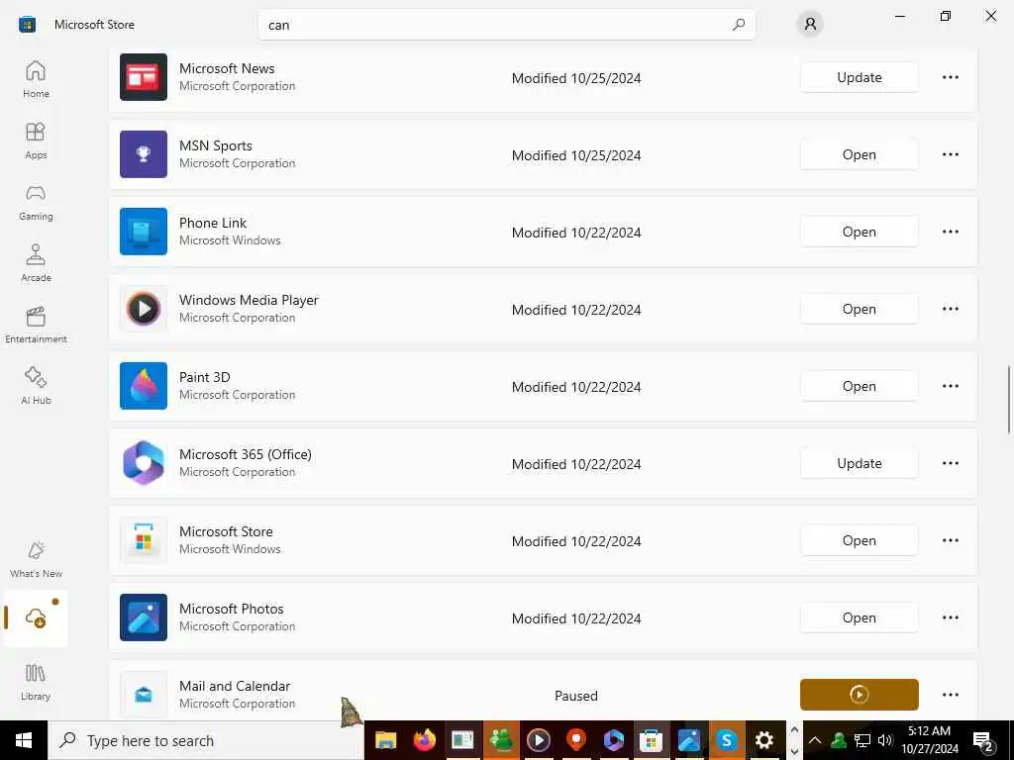Update Microsoft 365 (Office)
This screenshot has height=760, width=1014.
coord(859,463)
